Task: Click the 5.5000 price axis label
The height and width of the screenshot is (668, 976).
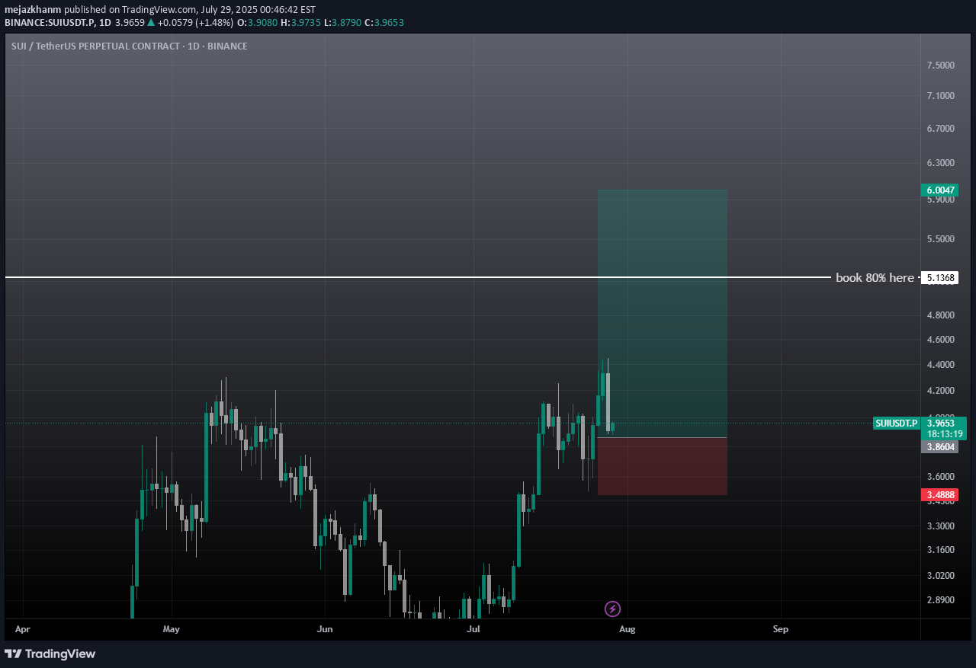Action: pos(940,239)
